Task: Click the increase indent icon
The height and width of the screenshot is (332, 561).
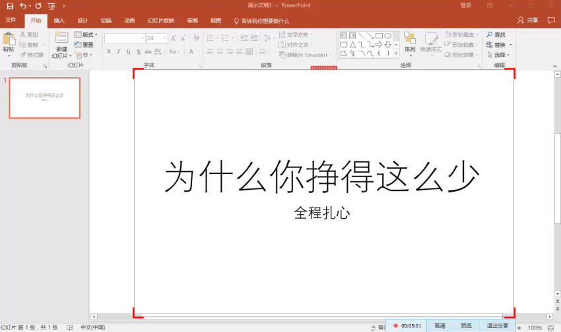Action: click(x=254, y=38)
